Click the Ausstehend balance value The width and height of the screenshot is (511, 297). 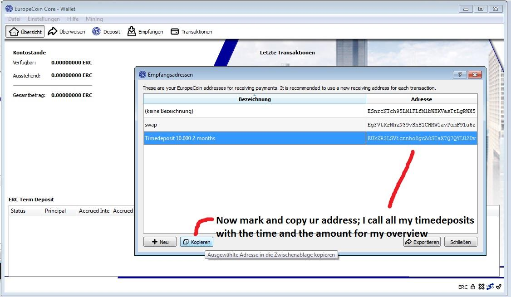point(72,75)
